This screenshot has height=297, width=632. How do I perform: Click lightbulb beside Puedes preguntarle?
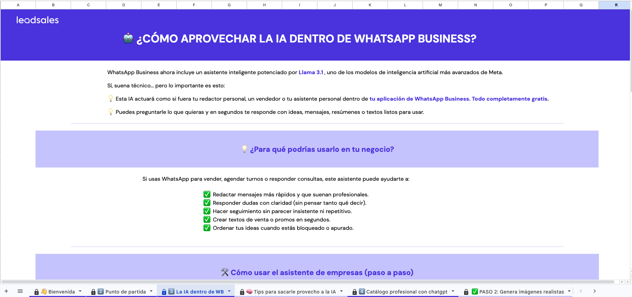[111, 112]
